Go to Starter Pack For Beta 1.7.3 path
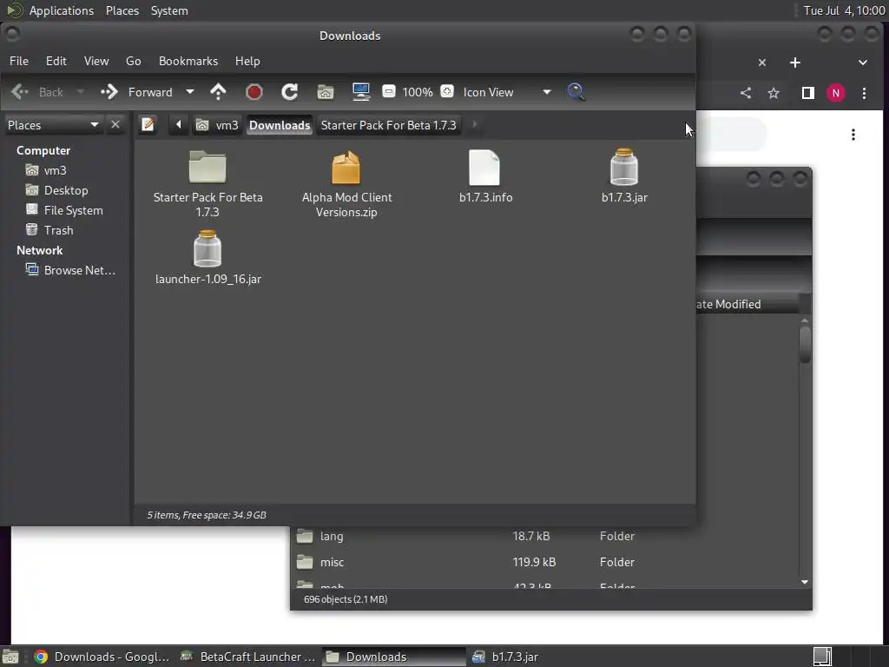This screenshot has width=889, height=667. (388, 125)
